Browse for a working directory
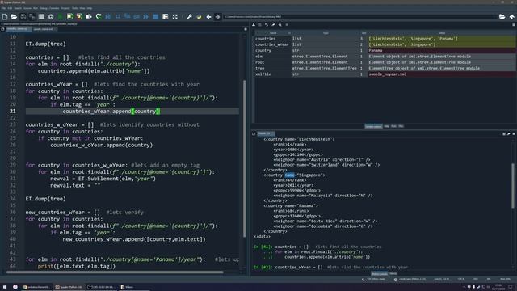The width and height of the screenshot is (517, 291). (502, 16)
